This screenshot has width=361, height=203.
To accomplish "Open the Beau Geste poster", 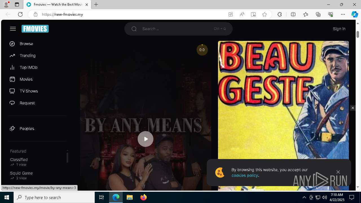I will pyautogui.click(x=283, y=116).
